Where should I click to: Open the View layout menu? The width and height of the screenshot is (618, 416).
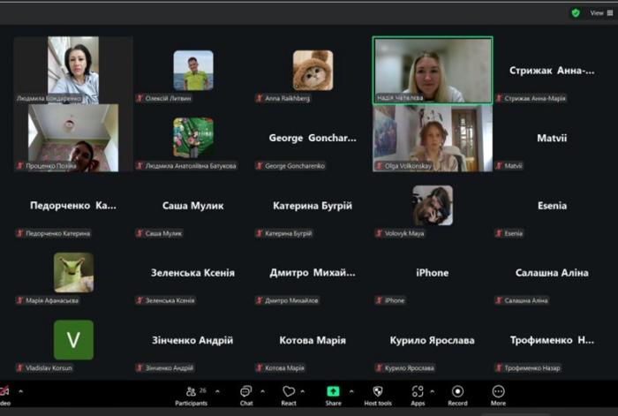[598, 13]
